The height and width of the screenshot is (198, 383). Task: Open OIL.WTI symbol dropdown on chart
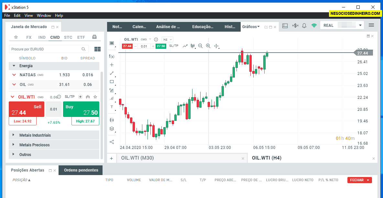150,39
